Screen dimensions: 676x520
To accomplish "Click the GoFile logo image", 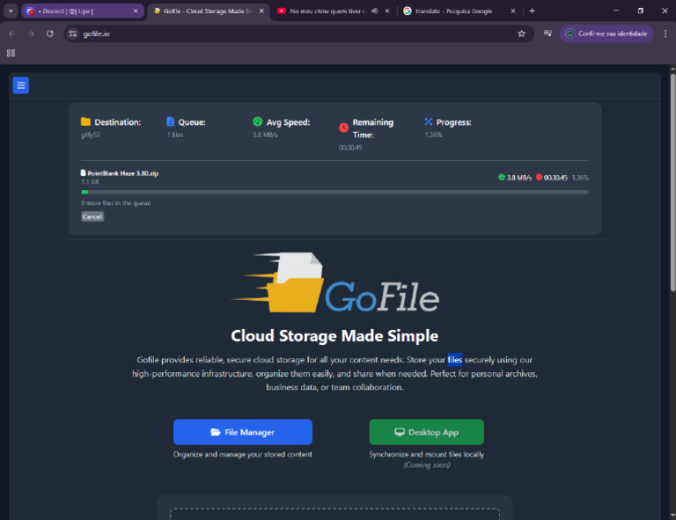I will [x=335, y=283].
